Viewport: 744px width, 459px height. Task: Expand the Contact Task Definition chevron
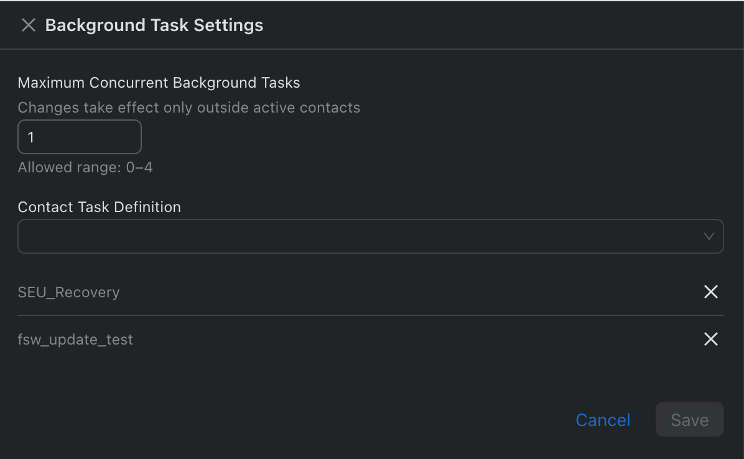click(x=709, y=236)
